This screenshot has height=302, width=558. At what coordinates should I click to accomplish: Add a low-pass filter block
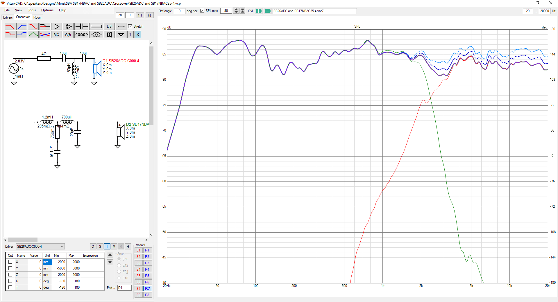[10, 26]
